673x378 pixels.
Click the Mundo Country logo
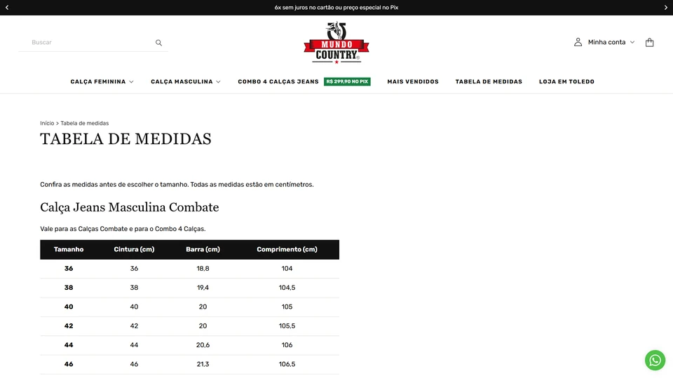pos(336,43)
